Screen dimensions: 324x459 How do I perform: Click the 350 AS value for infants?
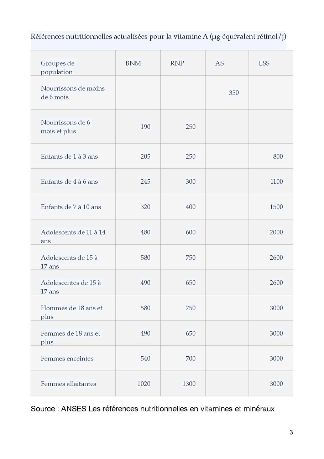[234, 93]
